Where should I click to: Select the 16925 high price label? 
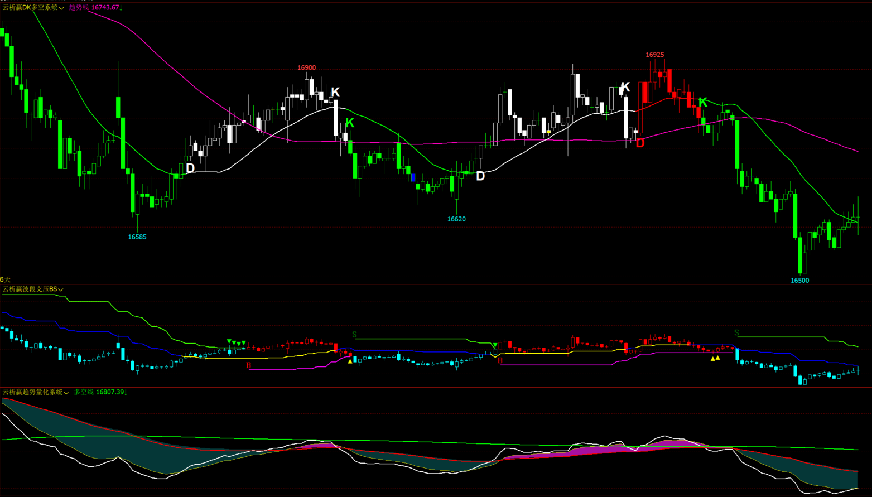[654, 55]
